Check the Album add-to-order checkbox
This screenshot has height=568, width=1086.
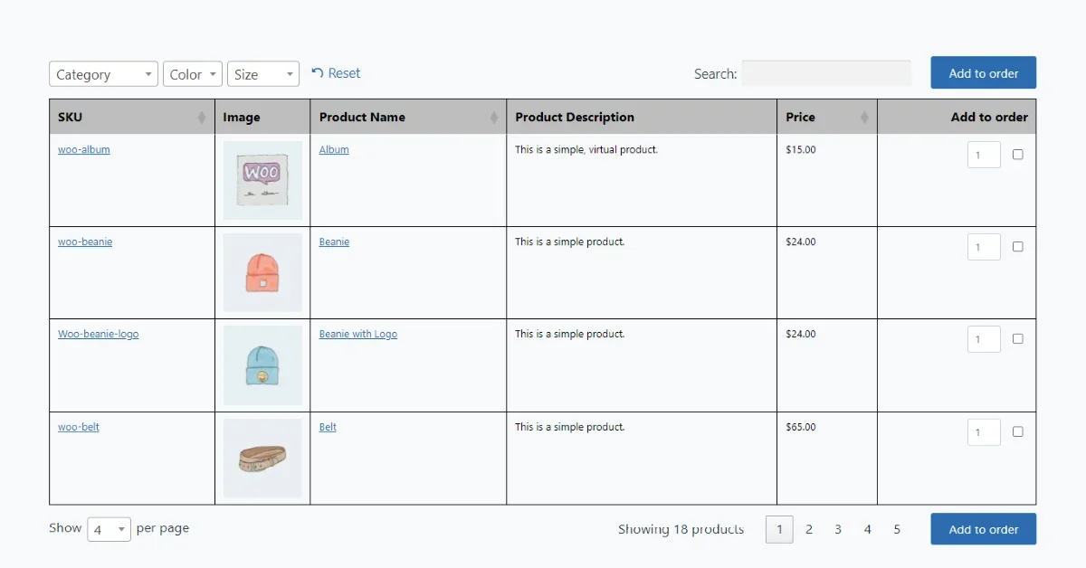tap(1017, 154)
